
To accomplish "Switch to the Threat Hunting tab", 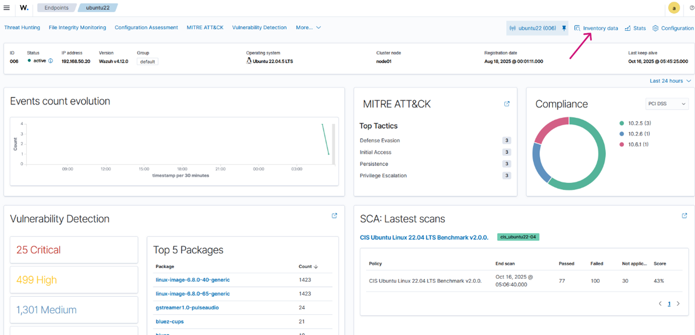I will point(22,28).
